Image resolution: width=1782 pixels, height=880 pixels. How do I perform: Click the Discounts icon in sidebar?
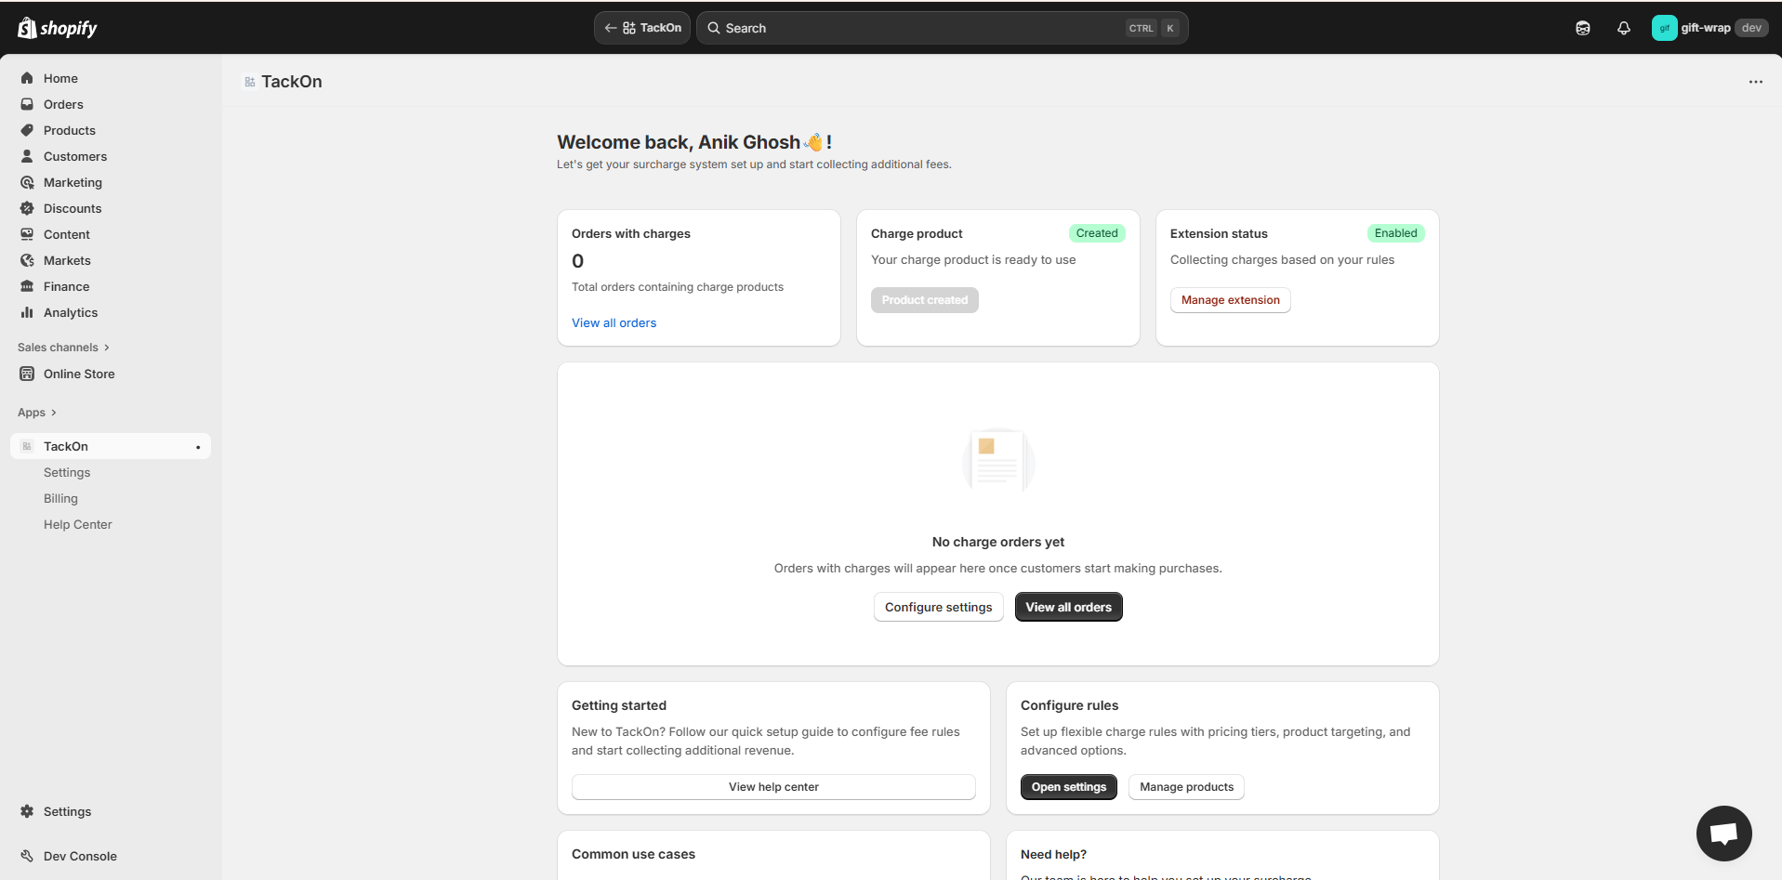coord(27,208)
